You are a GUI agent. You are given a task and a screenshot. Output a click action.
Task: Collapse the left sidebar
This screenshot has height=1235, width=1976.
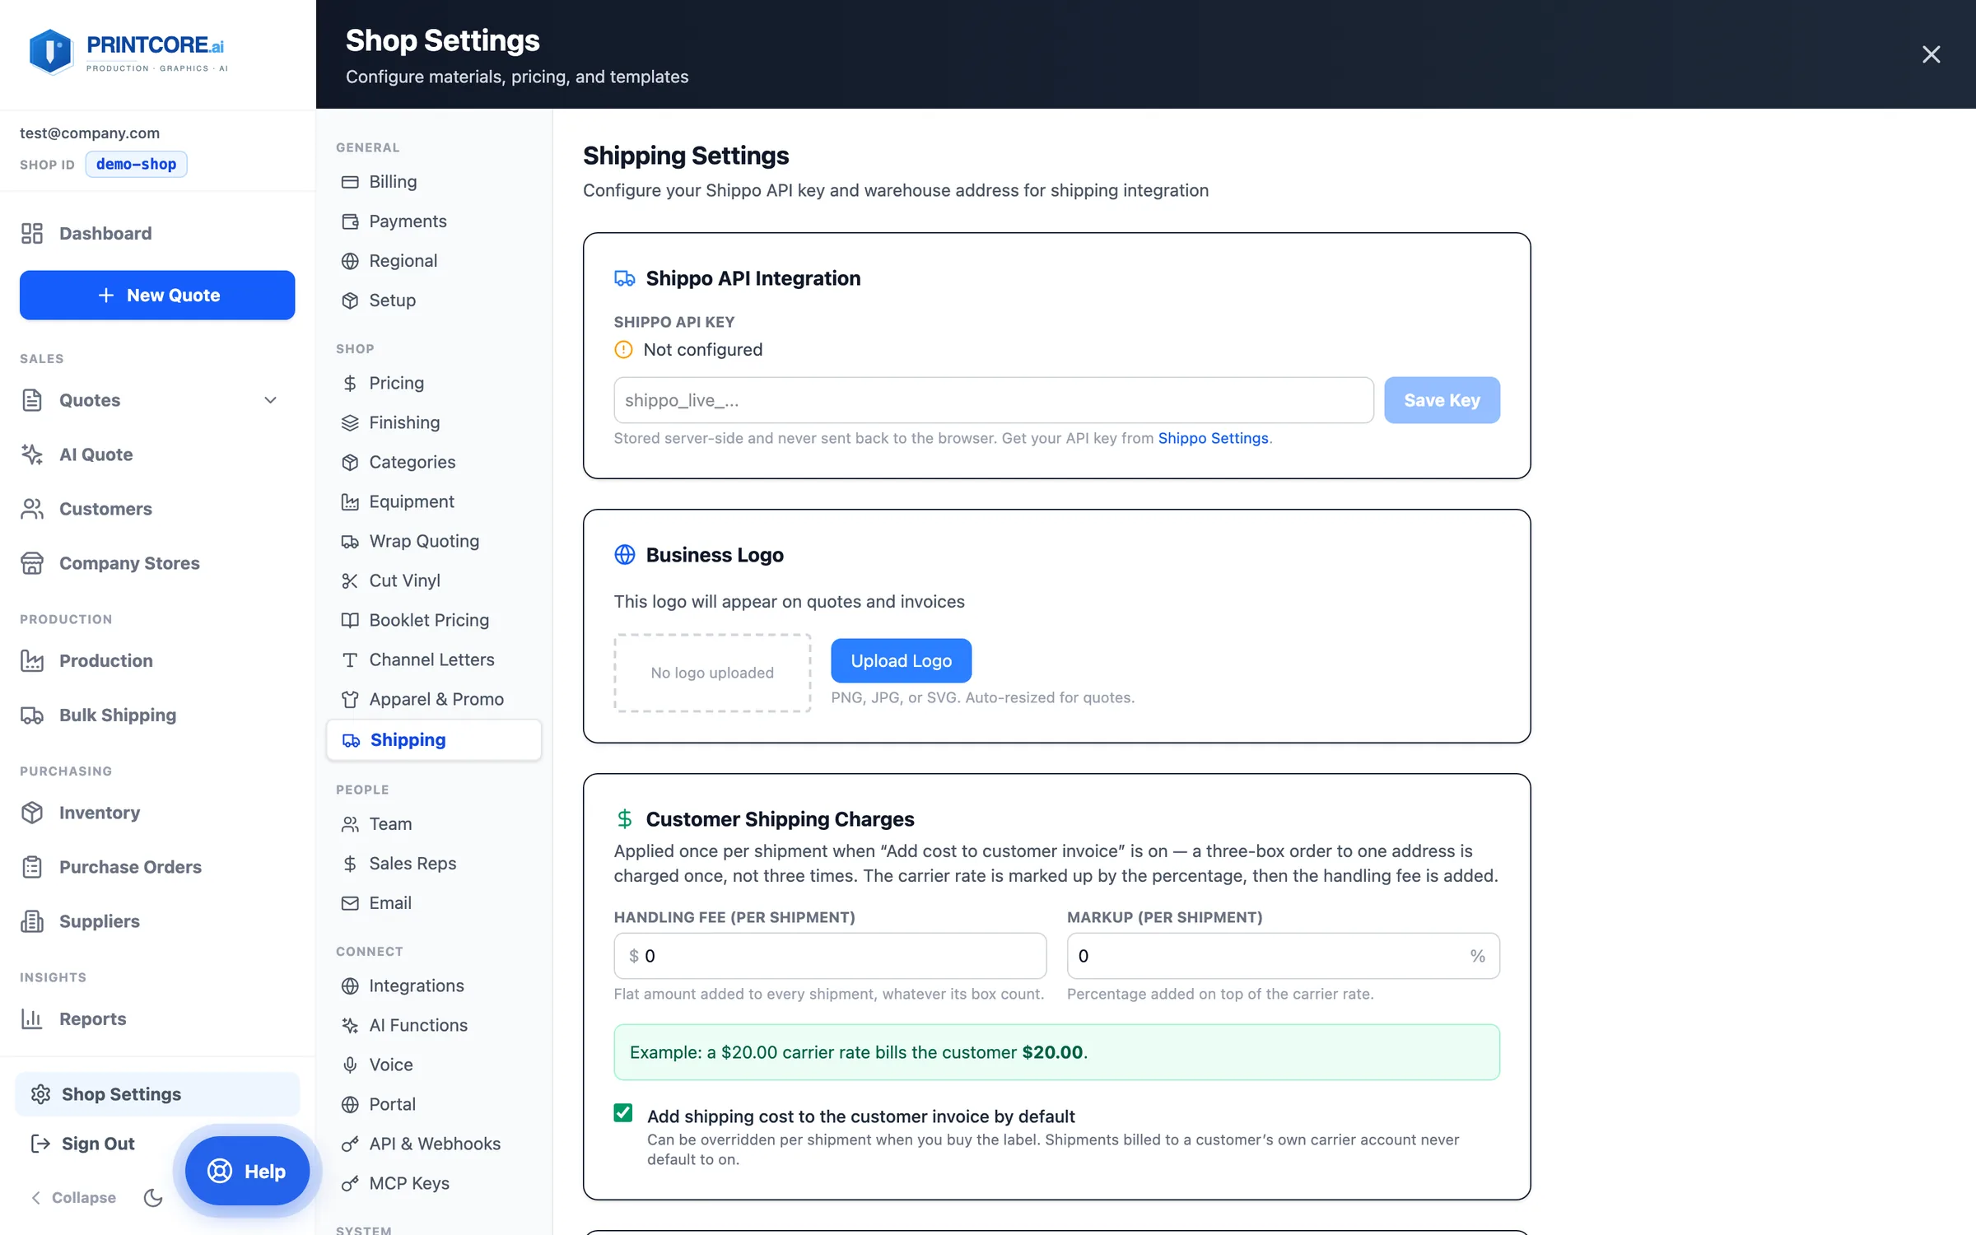[73, 1198]
